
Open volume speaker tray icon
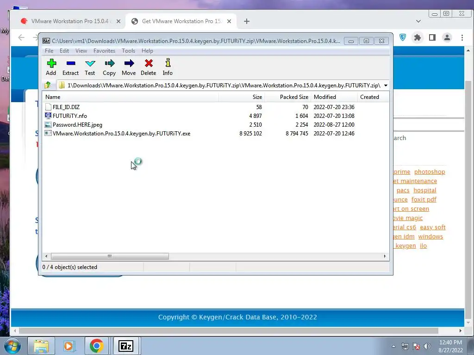click(x=427, y=346)
